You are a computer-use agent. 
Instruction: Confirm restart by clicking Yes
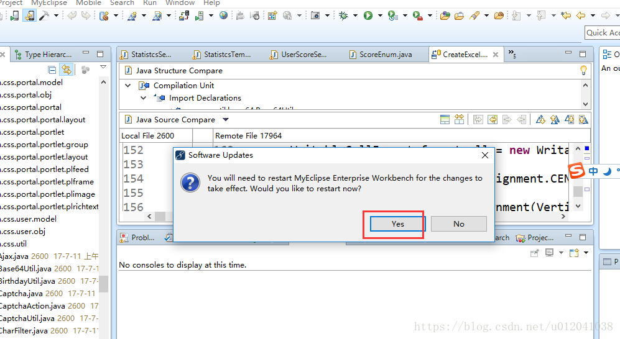coord(397,224)
